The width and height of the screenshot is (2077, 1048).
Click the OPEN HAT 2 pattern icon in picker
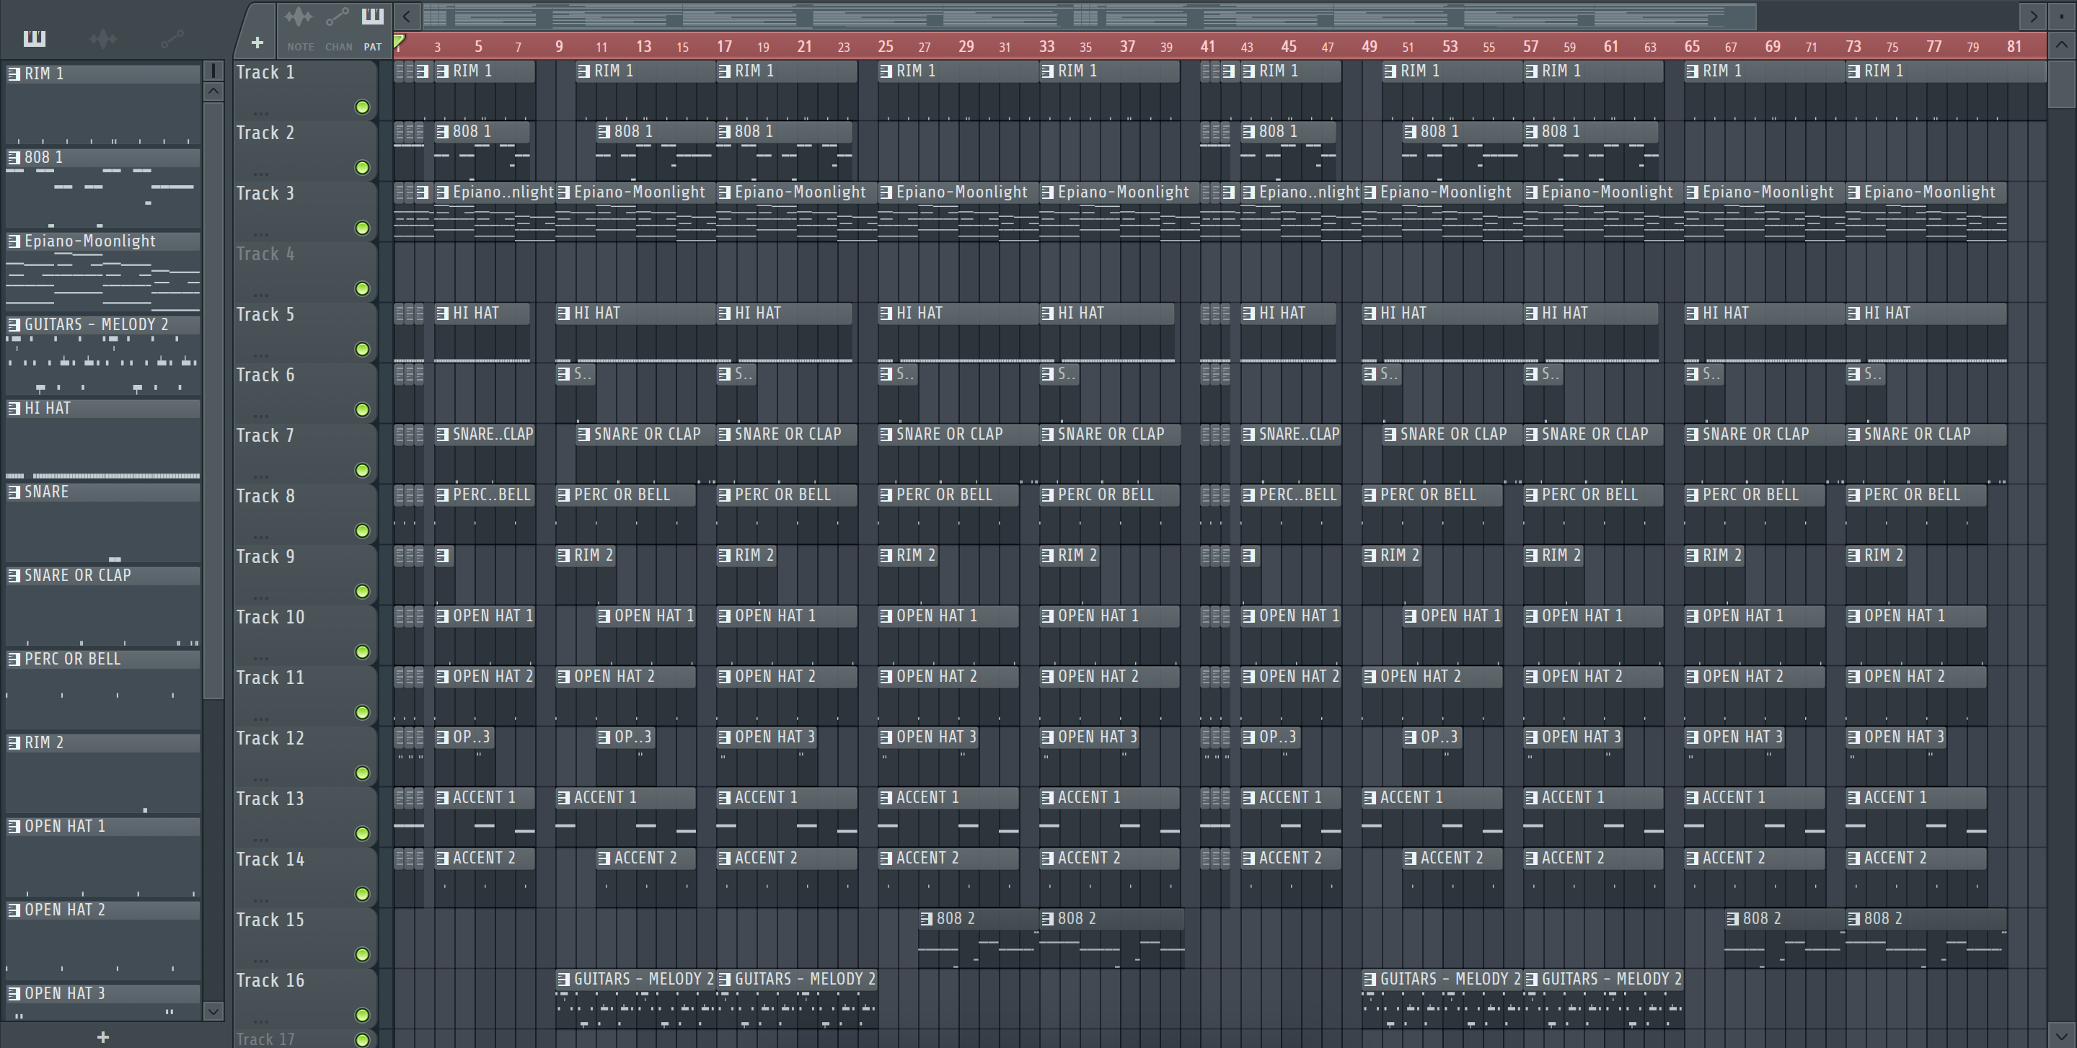(14, 910)
